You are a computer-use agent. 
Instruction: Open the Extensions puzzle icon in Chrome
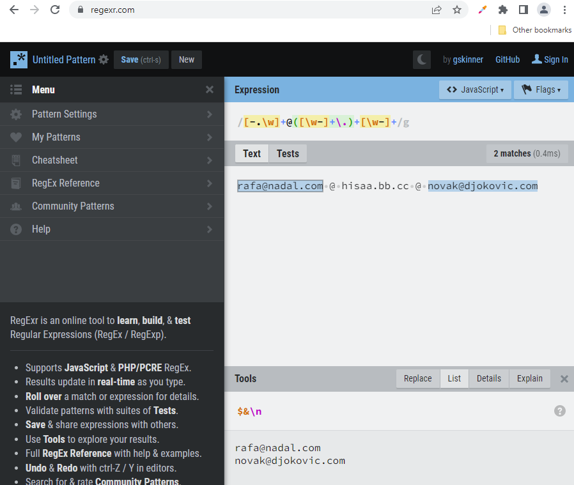pyautogui.click(x=503, y=10)
